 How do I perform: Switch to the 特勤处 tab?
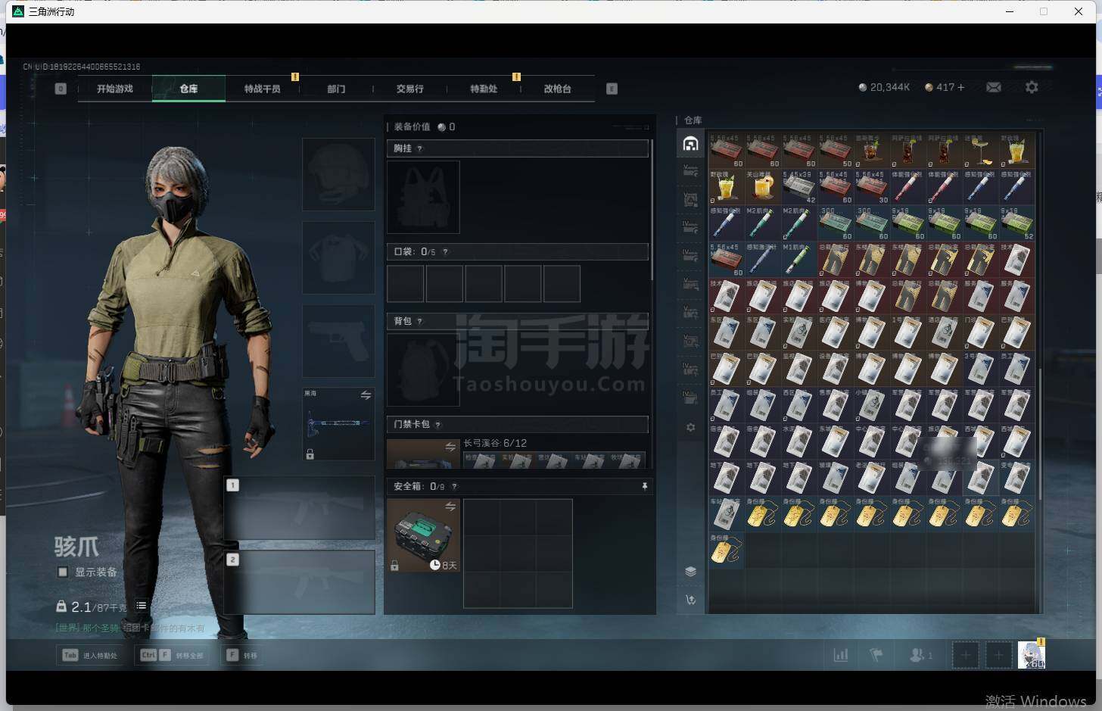484,89
